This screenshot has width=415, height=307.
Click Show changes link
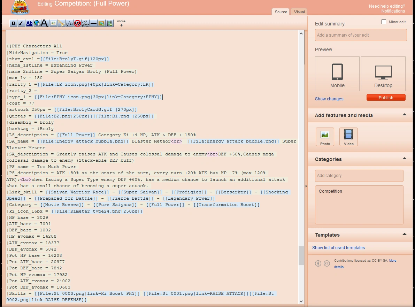pyautogui.click(x=329, y=99)
